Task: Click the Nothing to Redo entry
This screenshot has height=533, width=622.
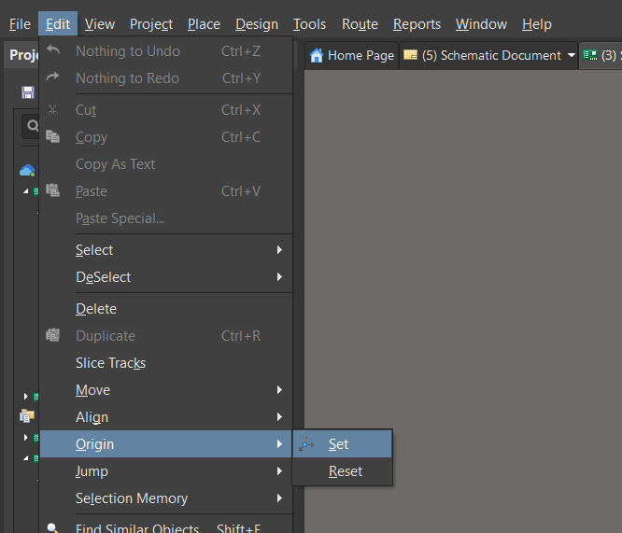Action: tap(166, 77)
